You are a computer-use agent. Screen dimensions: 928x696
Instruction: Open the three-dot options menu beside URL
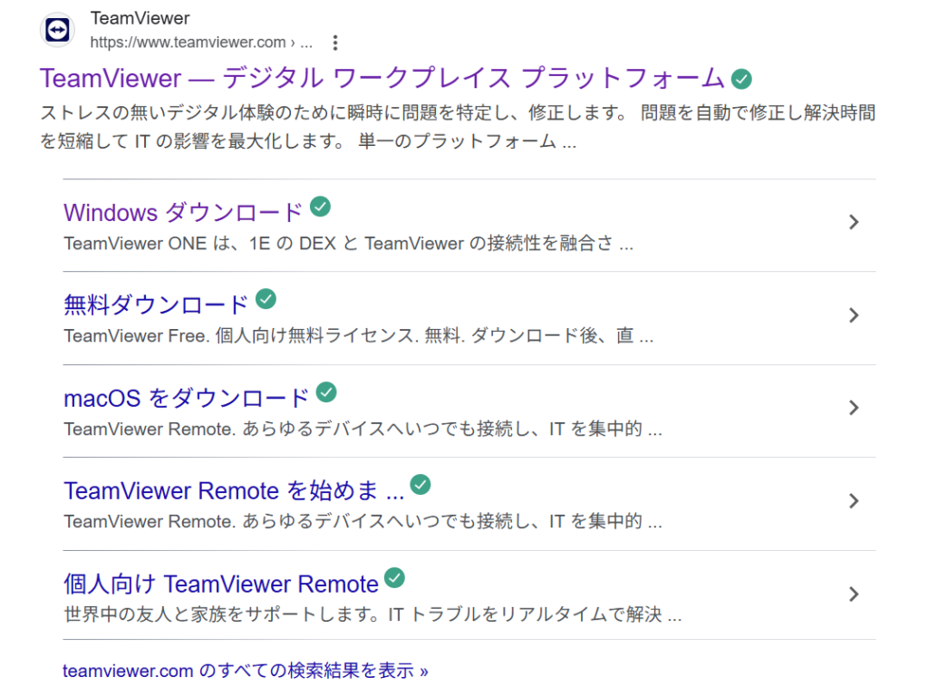tap(335, 43)
